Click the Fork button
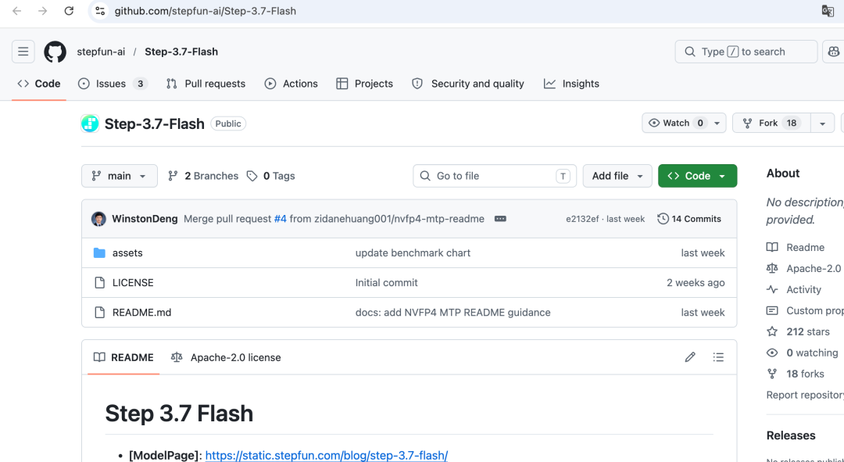This screenshot has height=462, width=844. pyautogui.click(x=771, y=123)
